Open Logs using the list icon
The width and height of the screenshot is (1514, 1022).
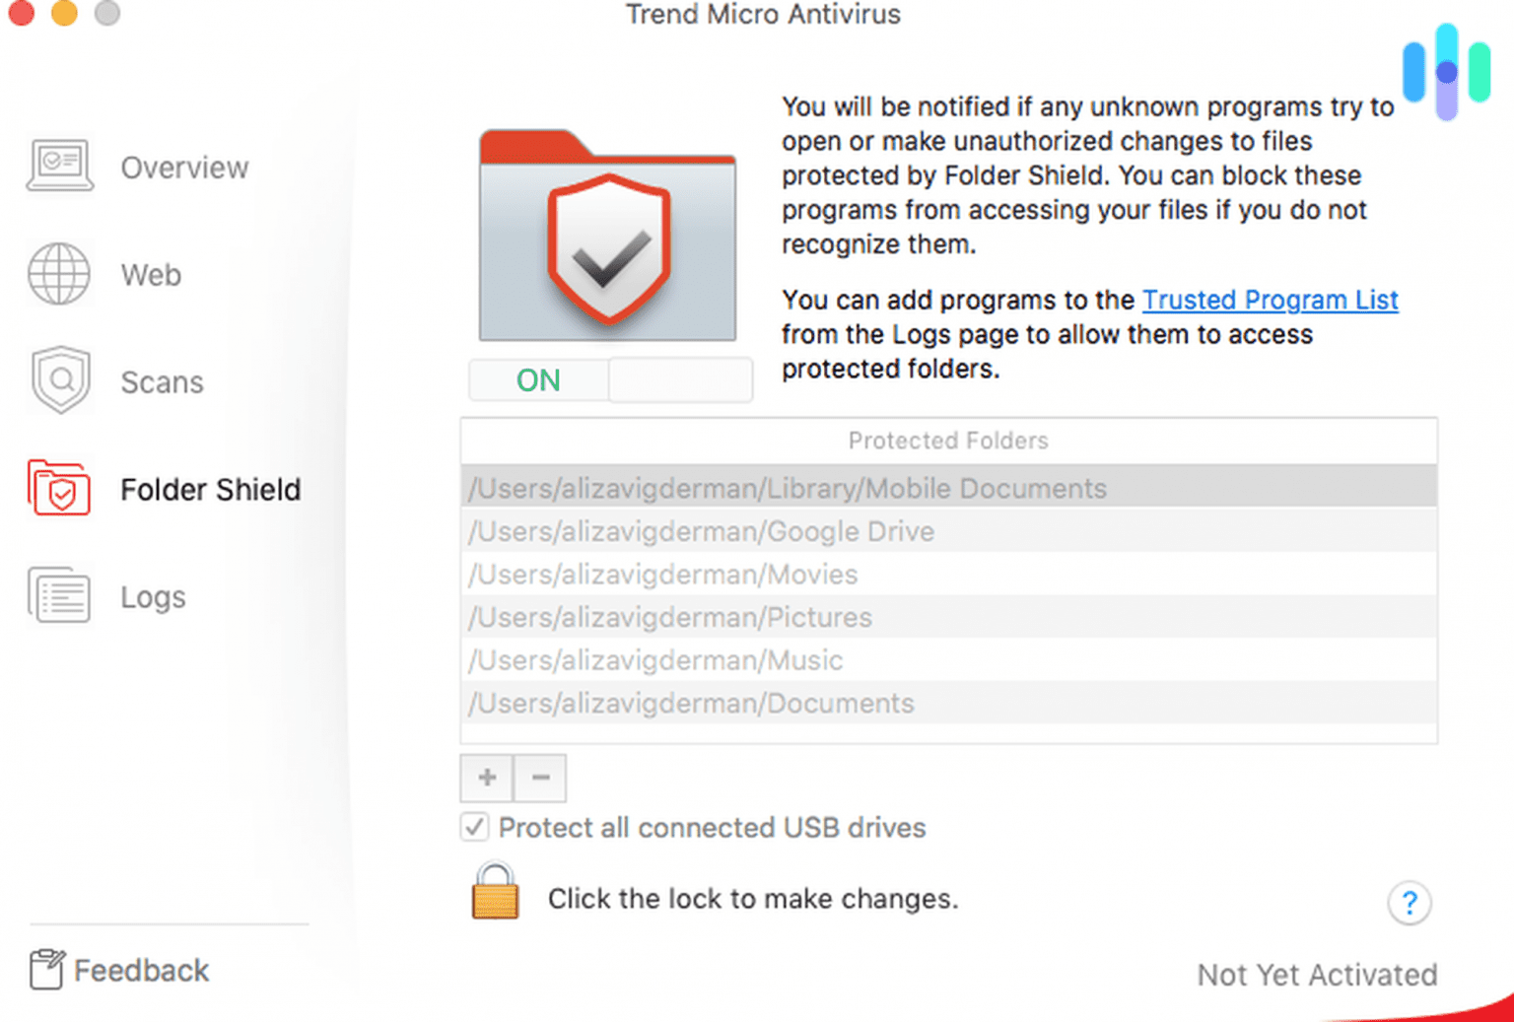tap(59, 595)
